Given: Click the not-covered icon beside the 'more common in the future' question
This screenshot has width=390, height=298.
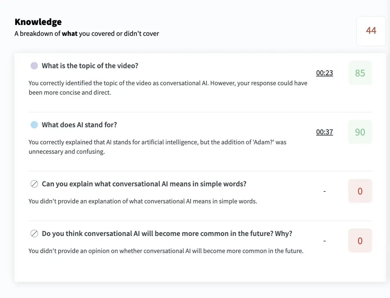Looking at the screenshot, I should click(34, 233).
